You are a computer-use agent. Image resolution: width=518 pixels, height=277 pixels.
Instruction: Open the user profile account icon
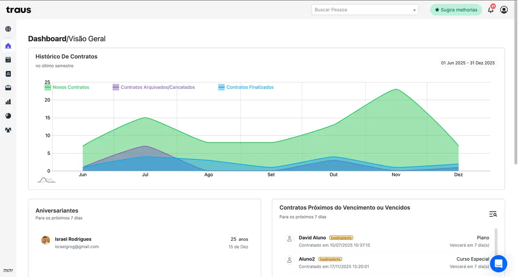click(504, 9)
